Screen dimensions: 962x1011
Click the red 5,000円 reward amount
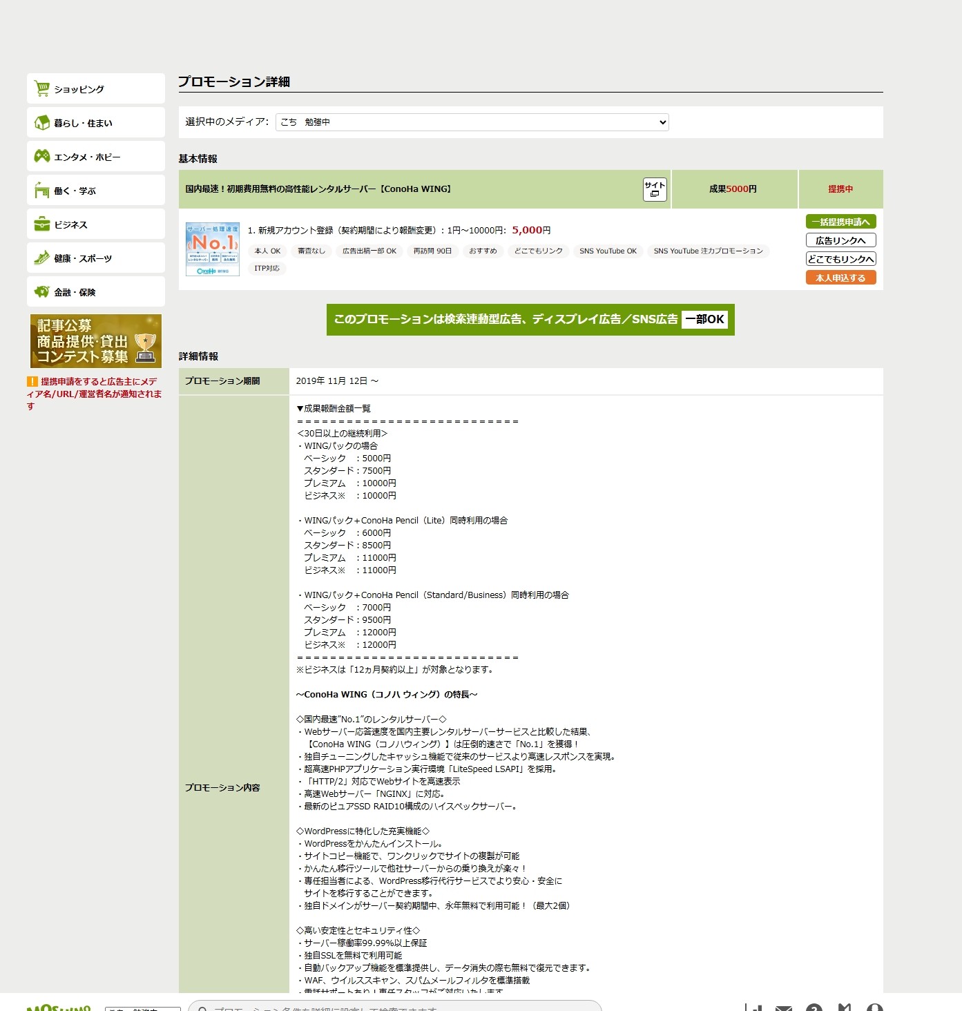pyautogui.click(x=531, y=231)
